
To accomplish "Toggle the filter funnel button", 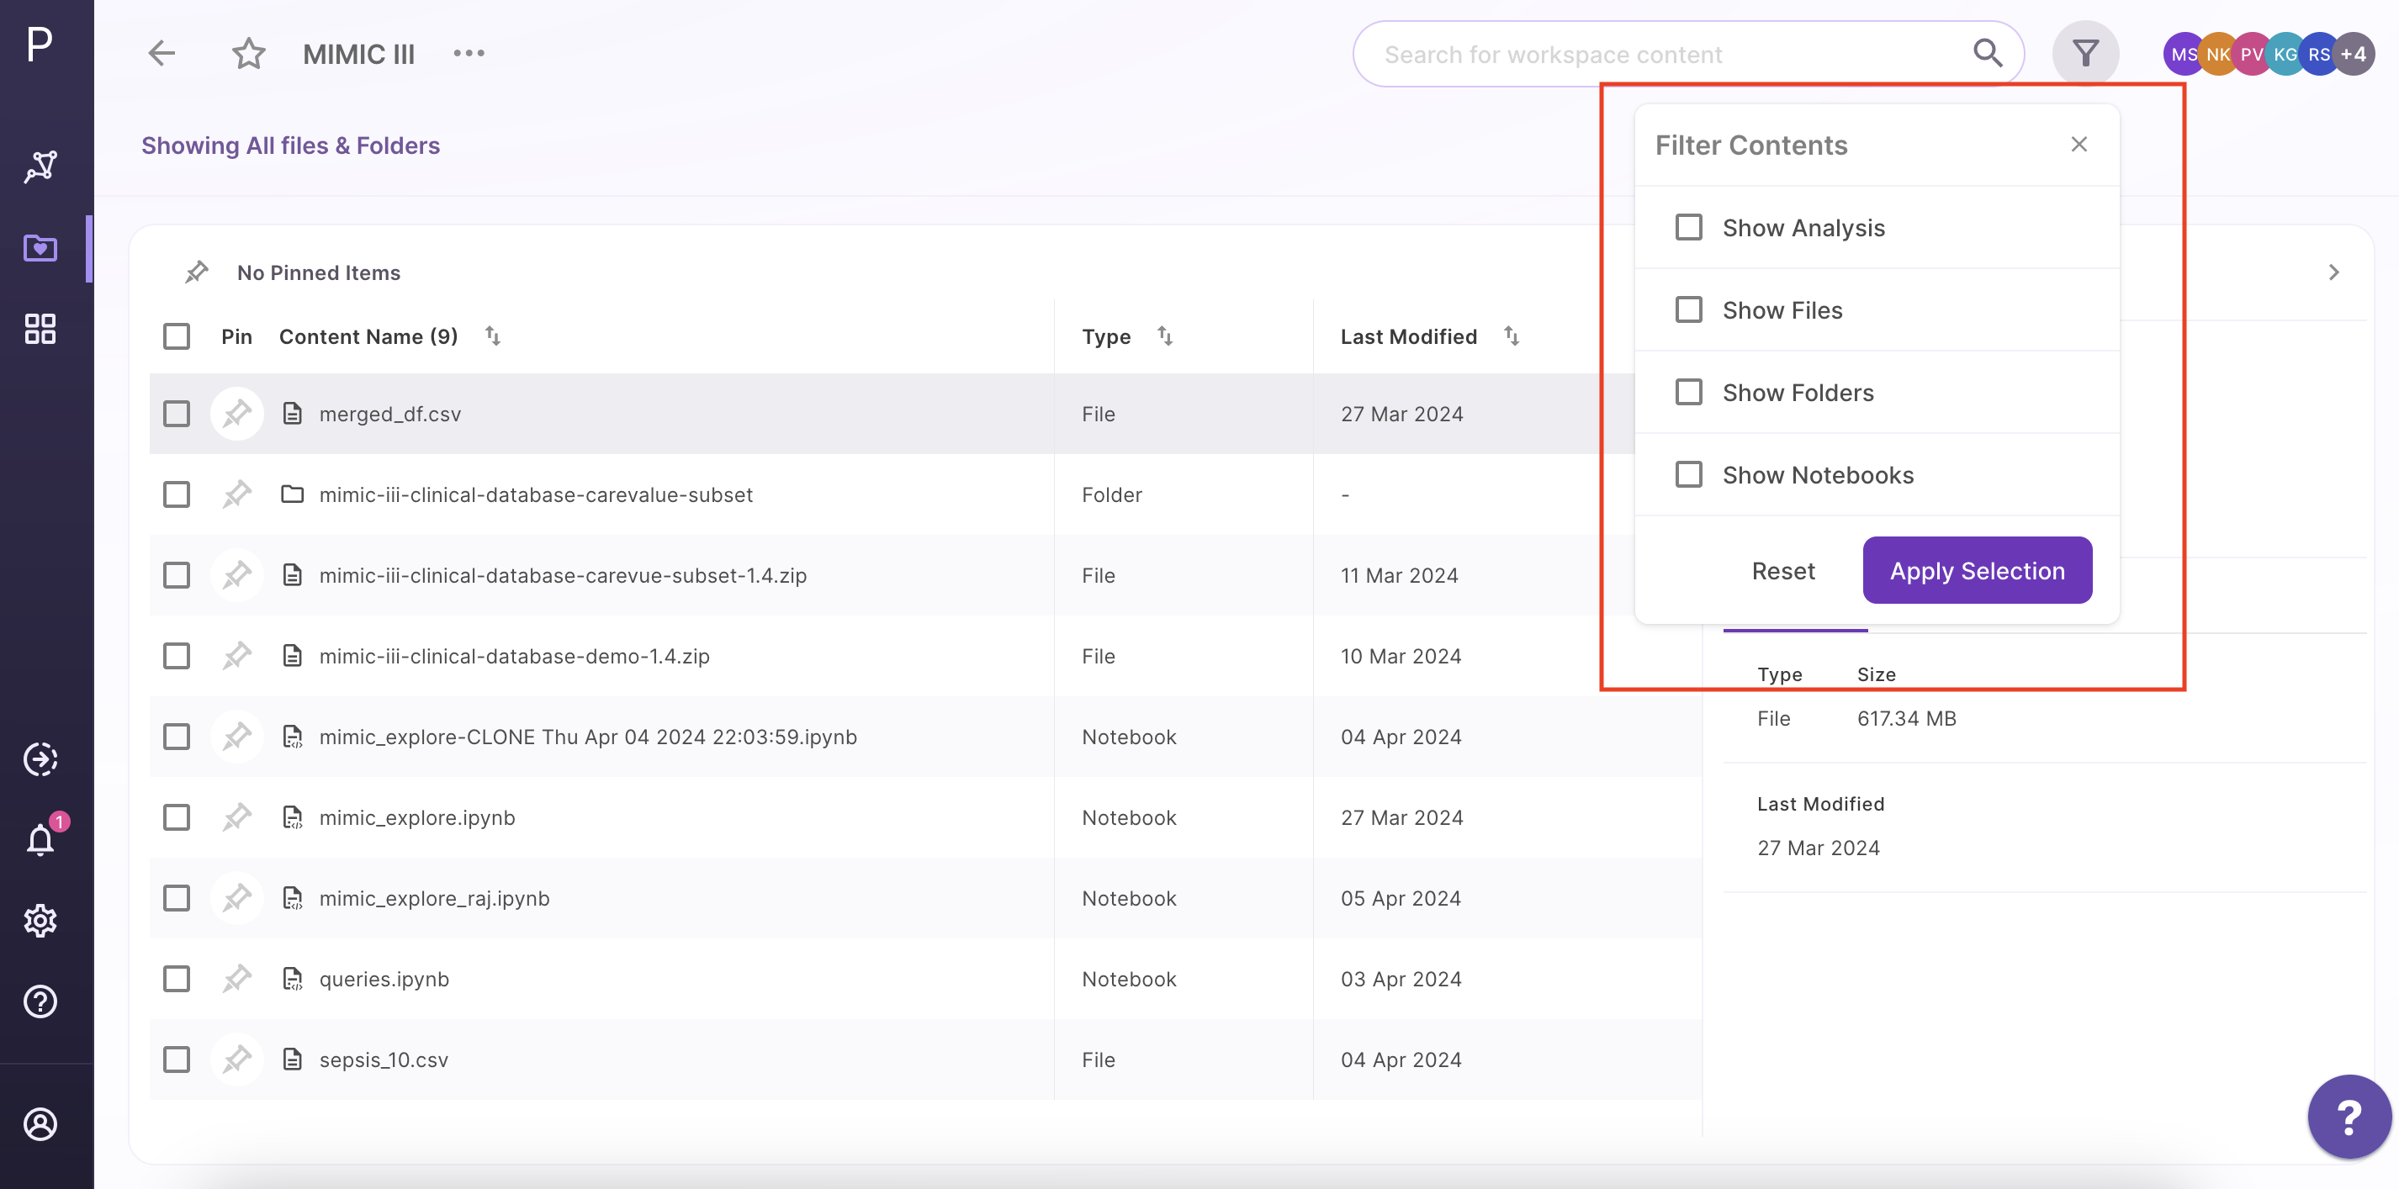I will click(2085, 53).
